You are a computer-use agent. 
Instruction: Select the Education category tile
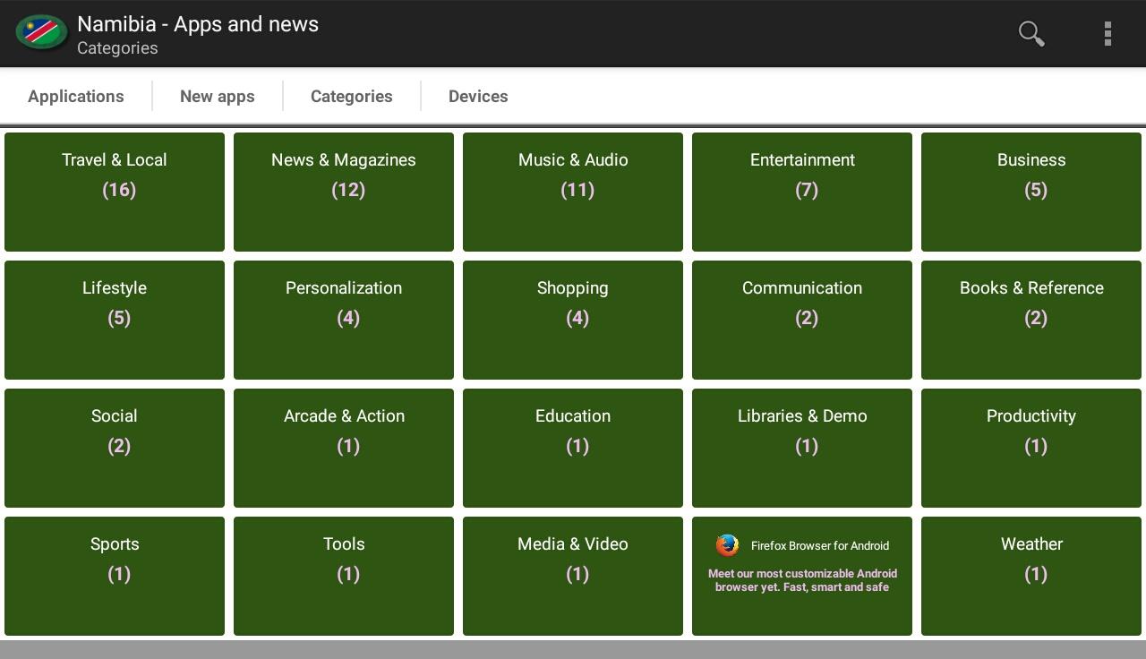click(x=573, y=448)
